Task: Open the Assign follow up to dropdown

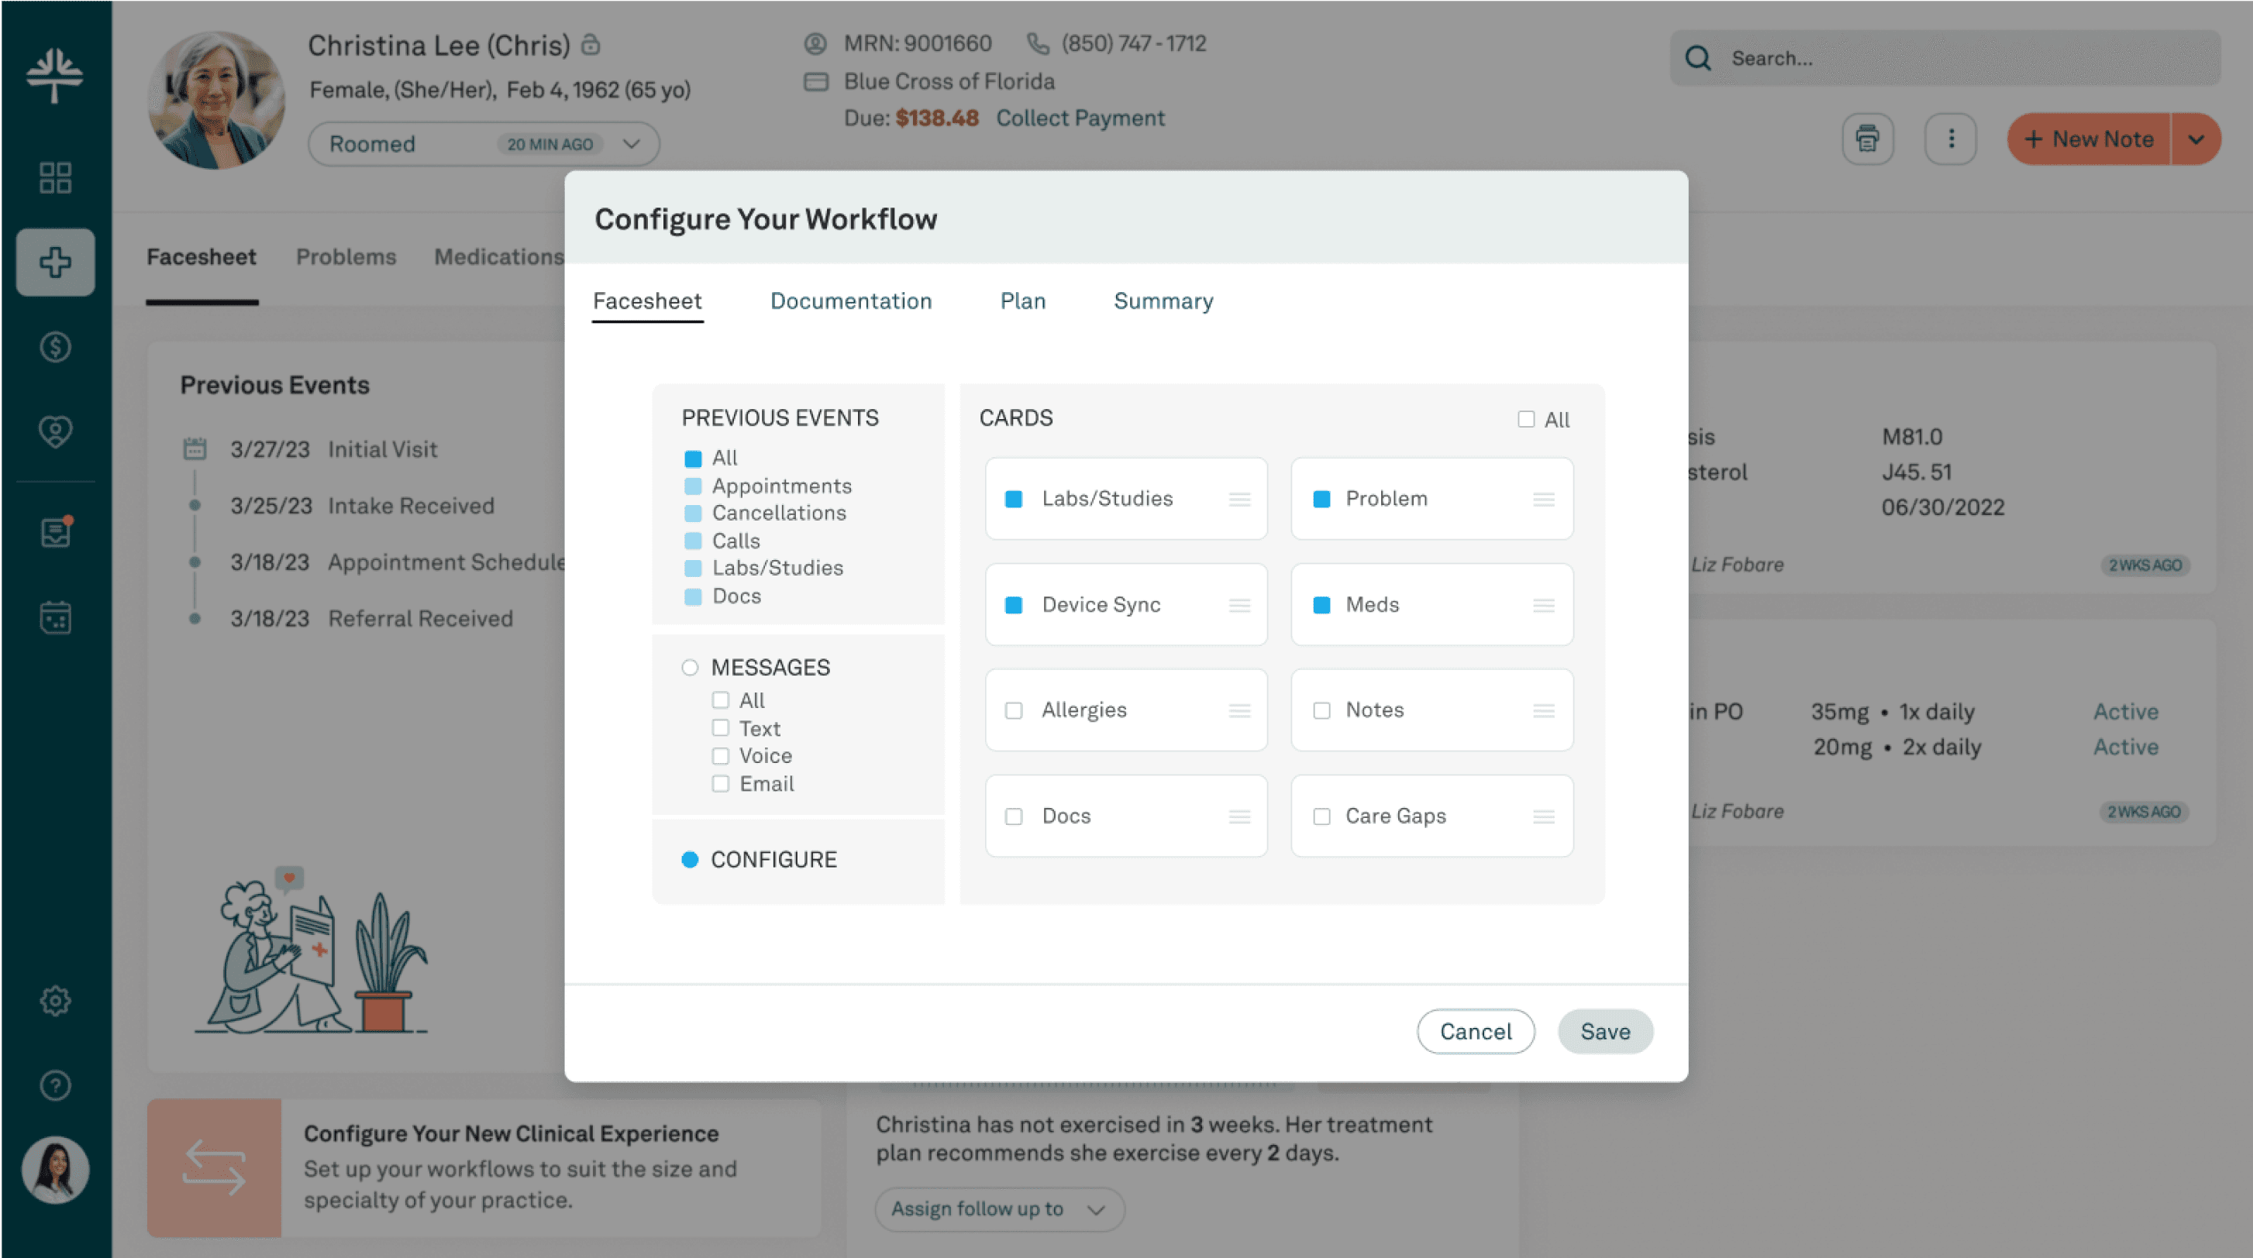Action: tap(999, 1209)
